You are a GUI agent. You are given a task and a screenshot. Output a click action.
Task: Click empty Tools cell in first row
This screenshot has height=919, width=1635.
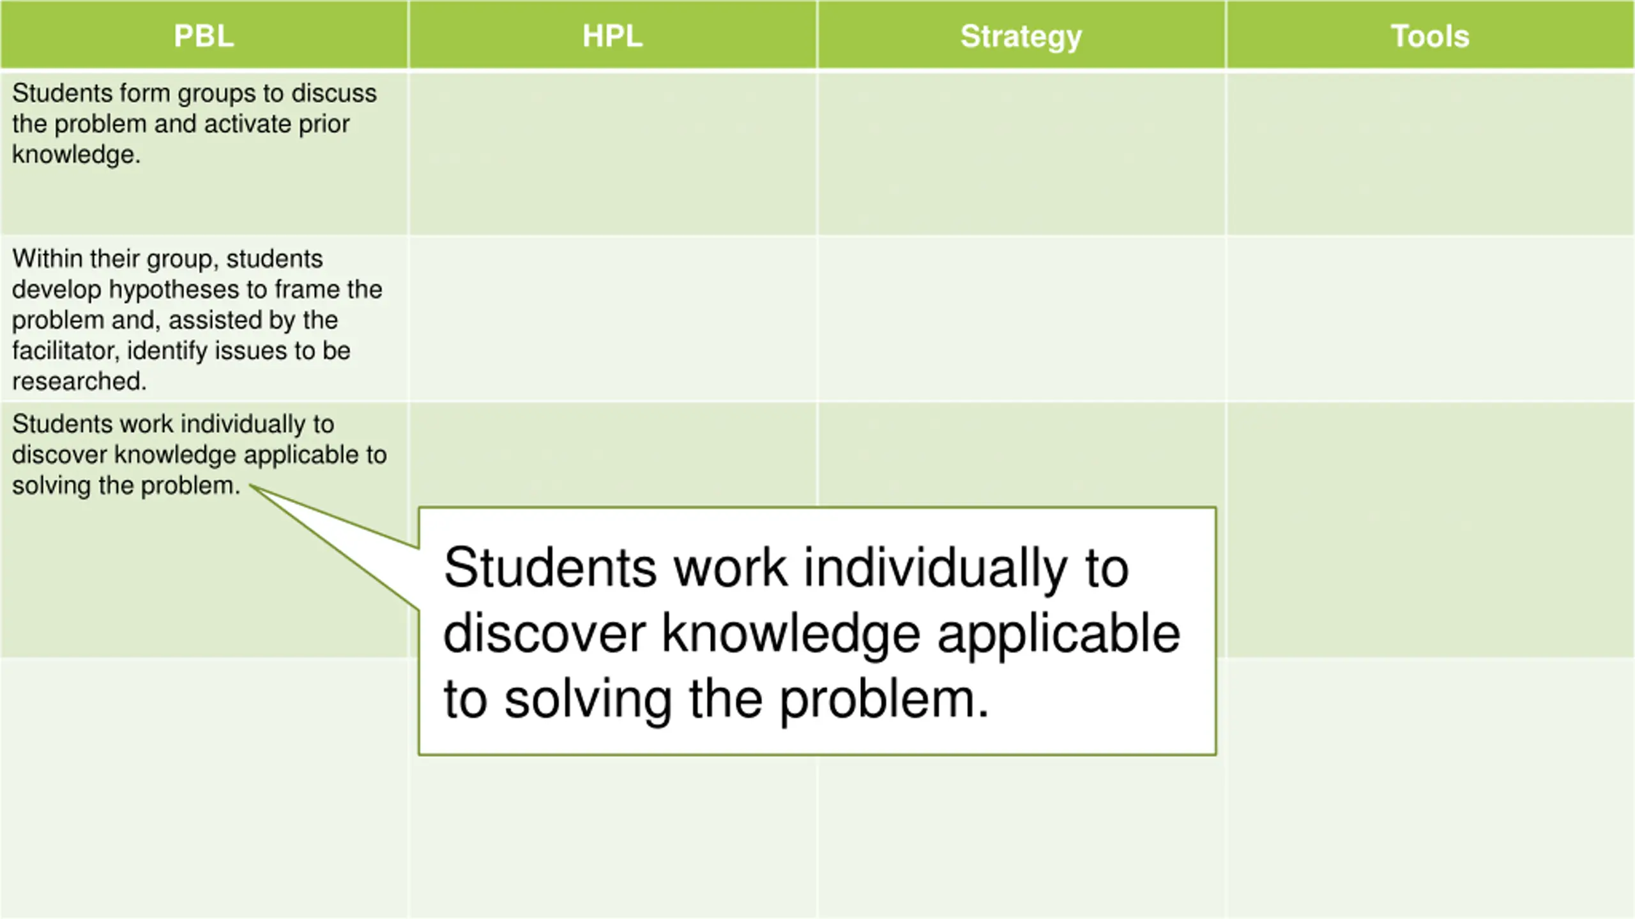tap(1430, 153)
